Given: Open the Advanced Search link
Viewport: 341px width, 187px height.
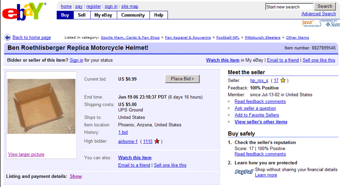Looking at the screenshot, I should [318, 14].
